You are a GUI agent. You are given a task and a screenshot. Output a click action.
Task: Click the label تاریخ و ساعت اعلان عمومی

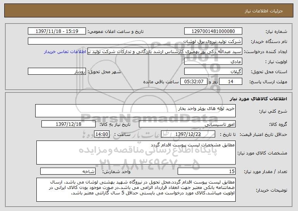coord(116,32)
